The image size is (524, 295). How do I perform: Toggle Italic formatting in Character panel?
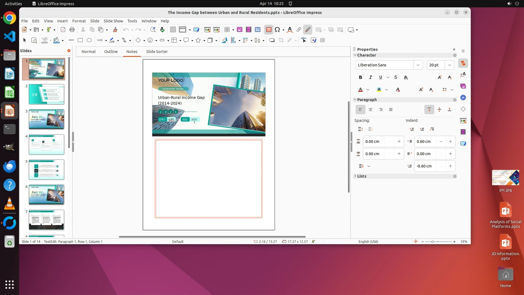click(x=370, y=78)
